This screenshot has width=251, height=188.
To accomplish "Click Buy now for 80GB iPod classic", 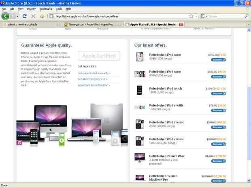I will pyautogui.click(x=219, y=127).
